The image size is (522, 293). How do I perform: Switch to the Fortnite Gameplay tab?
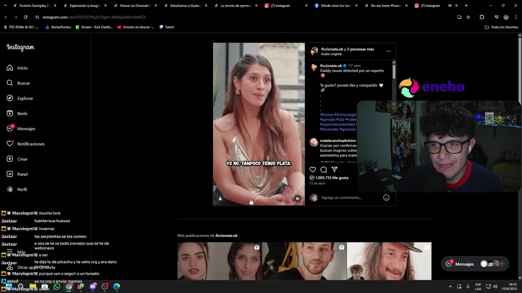point(34,6)
